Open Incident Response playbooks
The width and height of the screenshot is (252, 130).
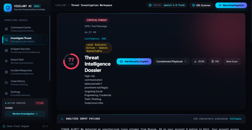pos(24,72)
